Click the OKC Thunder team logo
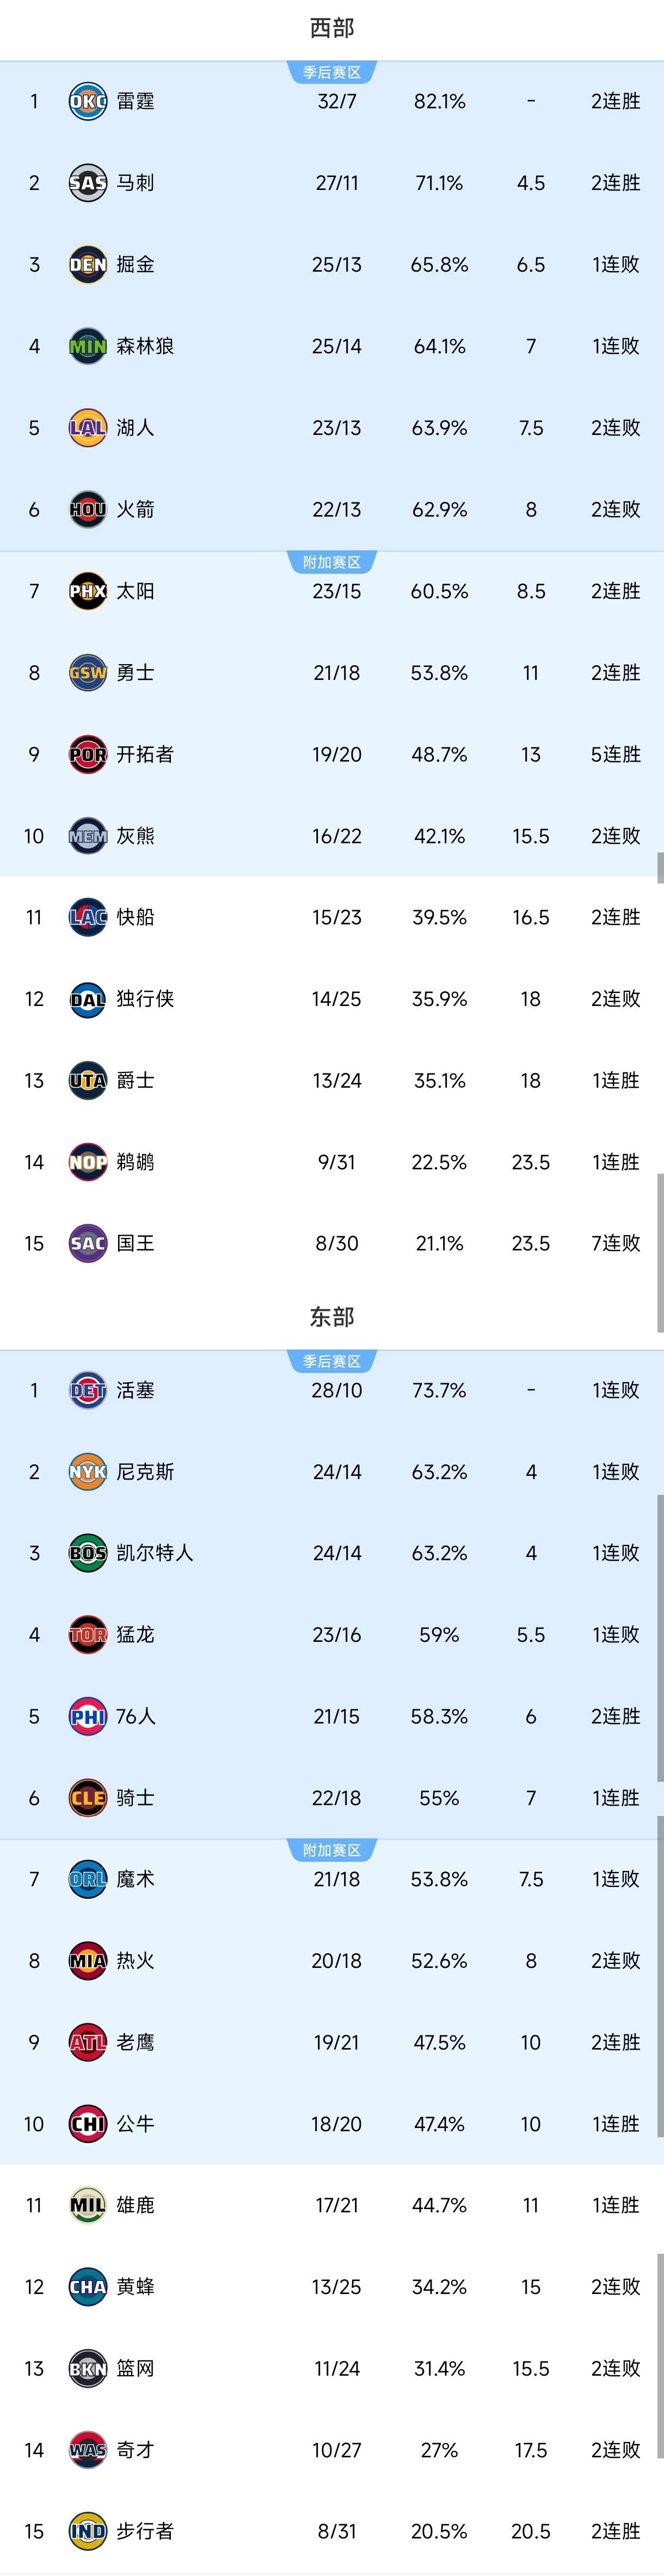Screen dimensions: 664x2576 click(x=87, y=101)
